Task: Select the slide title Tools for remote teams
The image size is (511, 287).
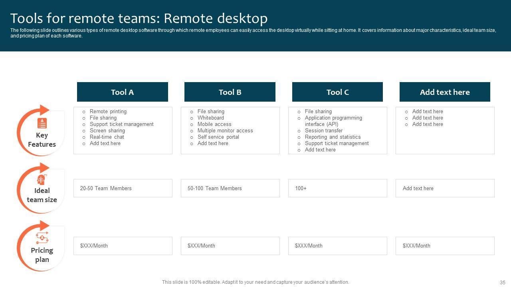Action: coord(139,18)
